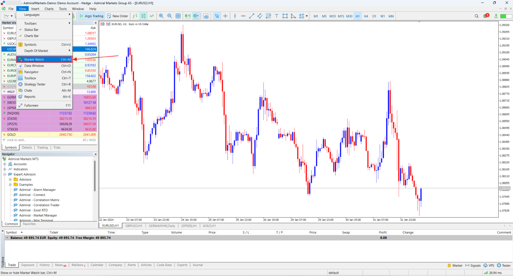Viewport: 513px width, 276px height.
Task: Open notifications icon with red badge
Action: (486, 16)
